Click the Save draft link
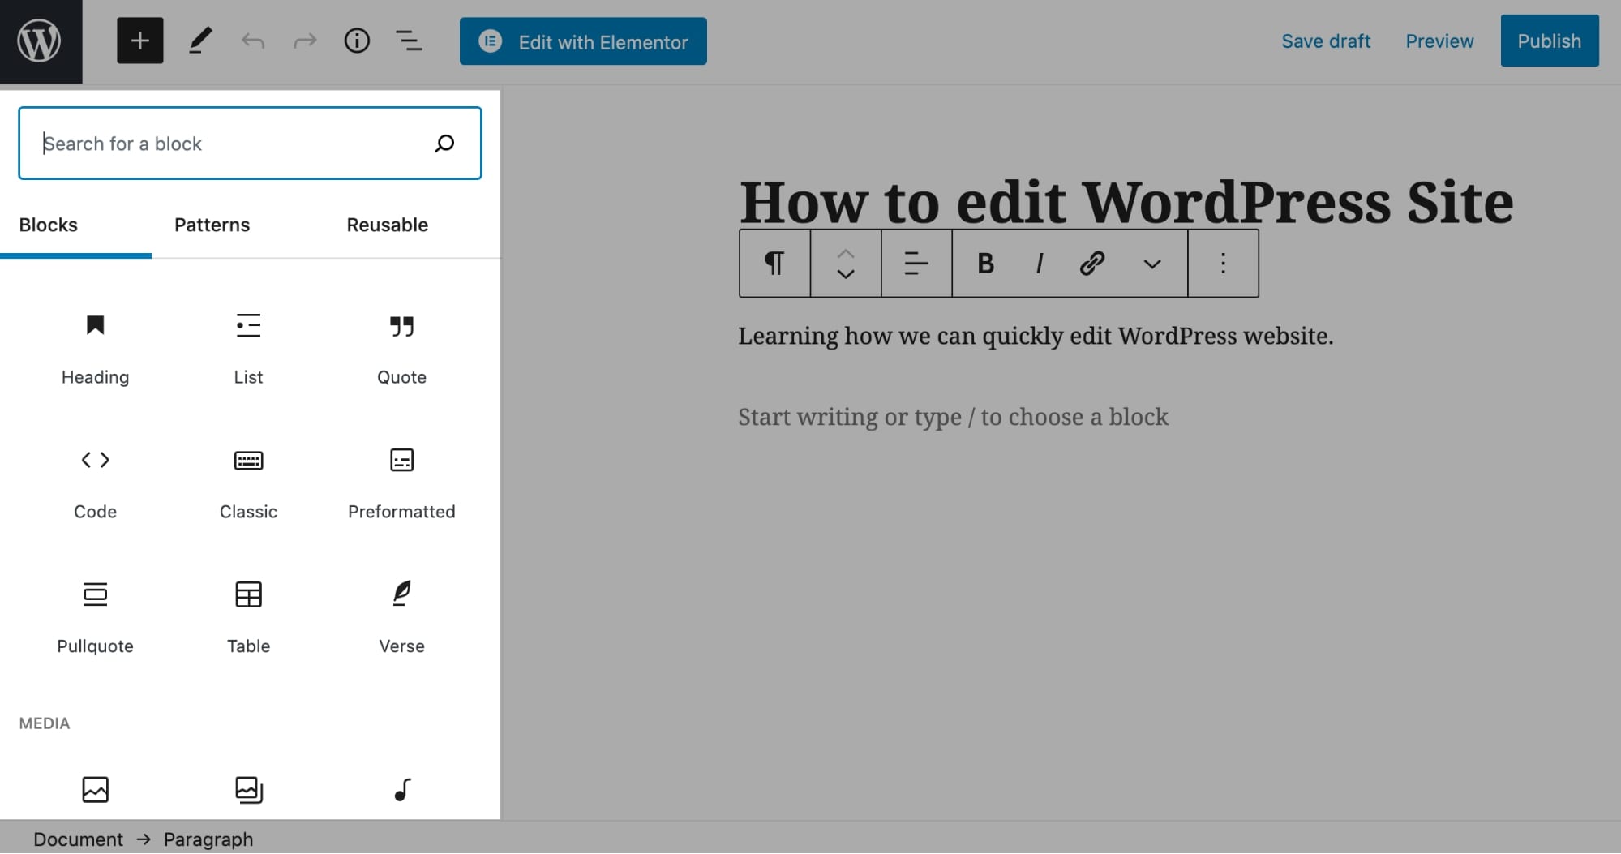This screenshot has height=854, width=1621. click(x=1325, y=41)
